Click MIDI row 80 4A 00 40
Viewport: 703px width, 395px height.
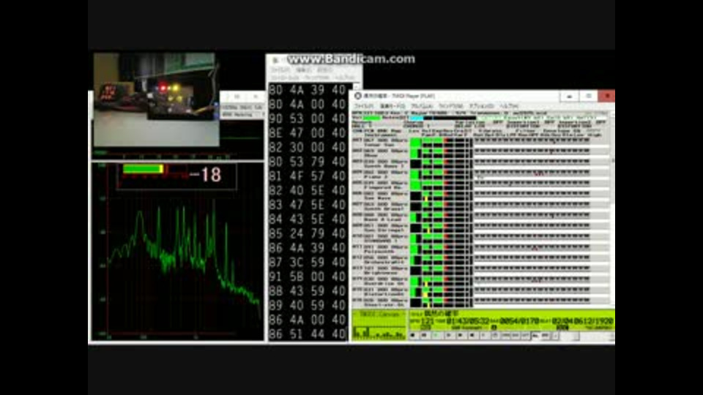pyautogui.click(x=307, y=105)
